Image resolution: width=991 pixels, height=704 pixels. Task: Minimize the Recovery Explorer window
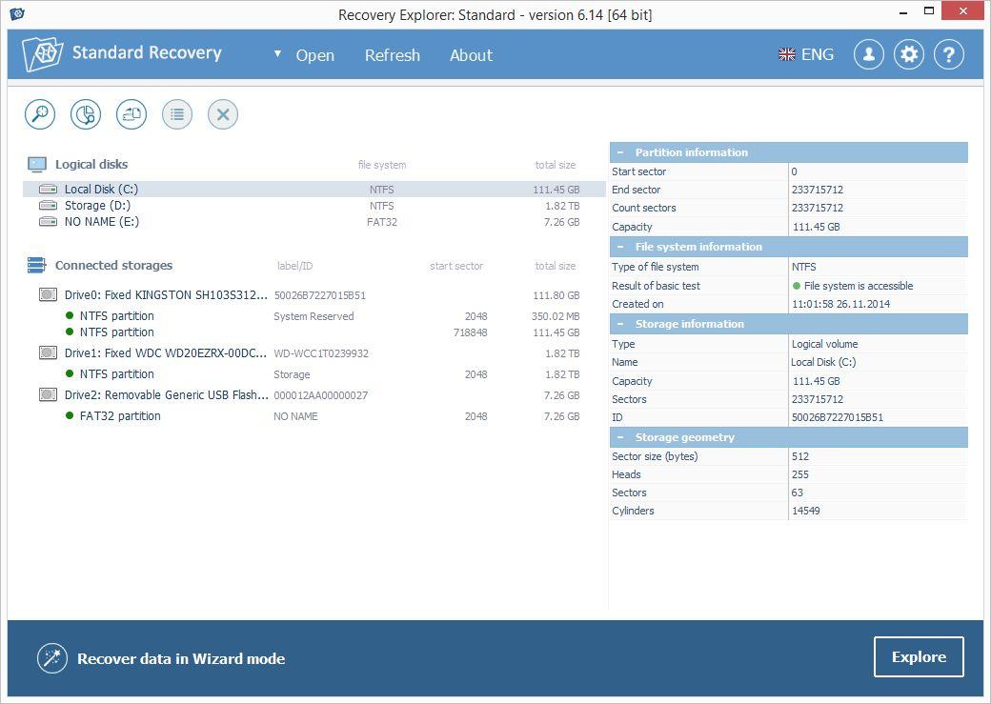[x=903, y=11]
